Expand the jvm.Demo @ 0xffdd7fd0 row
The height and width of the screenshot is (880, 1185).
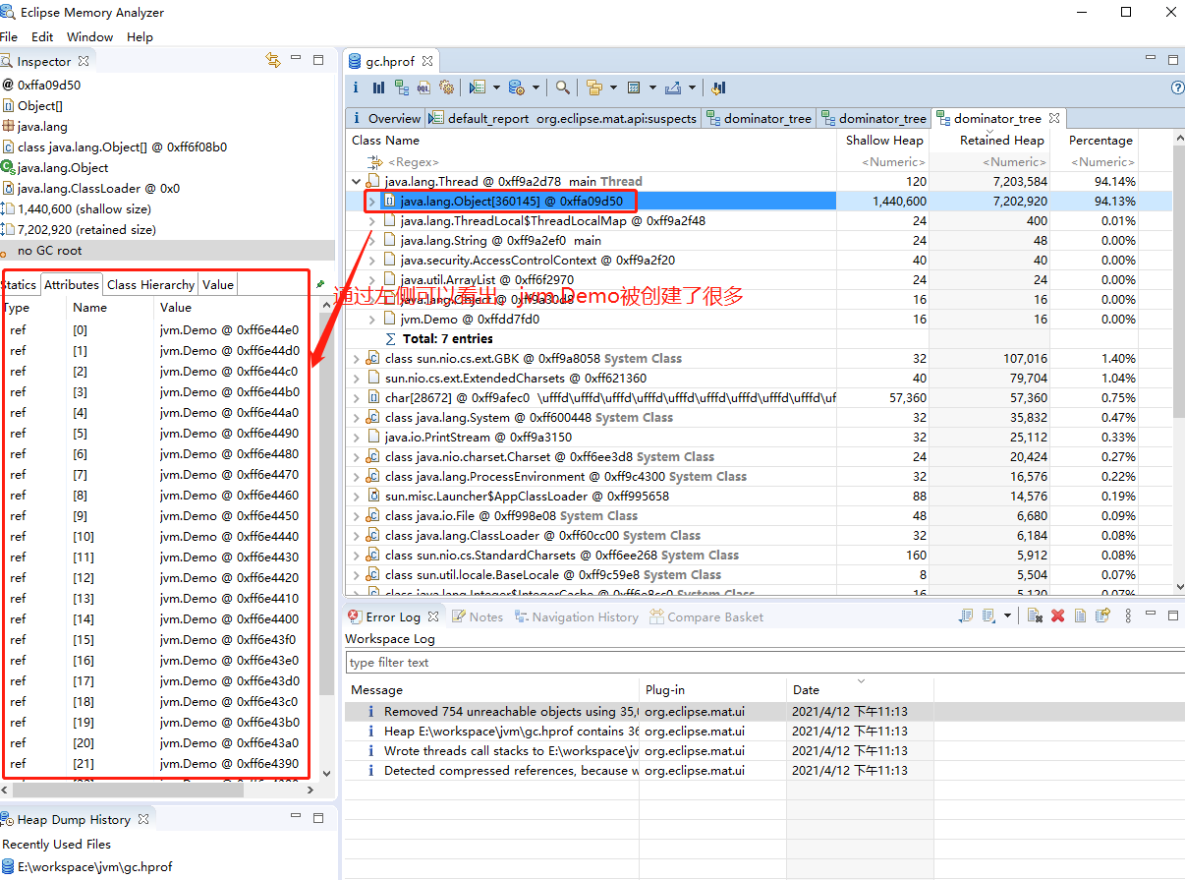click(371, 319)
